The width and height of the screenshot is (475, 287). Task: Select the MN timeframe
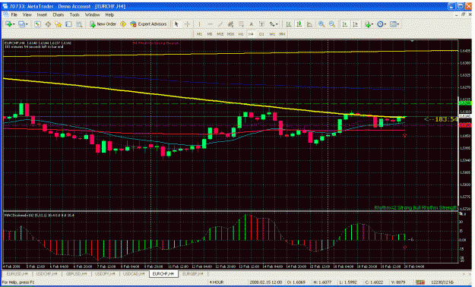point(282,34)
